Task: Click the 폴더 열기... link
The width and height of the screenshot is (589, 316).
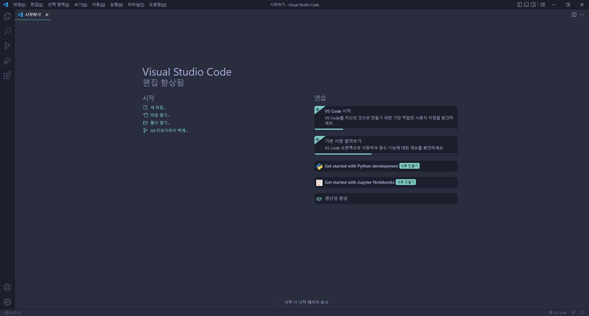Action: [160, 123]
